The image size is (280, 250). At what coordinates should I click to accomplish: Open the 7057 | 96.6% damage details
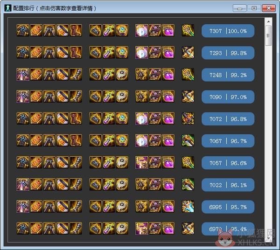[x=228, y=163]
